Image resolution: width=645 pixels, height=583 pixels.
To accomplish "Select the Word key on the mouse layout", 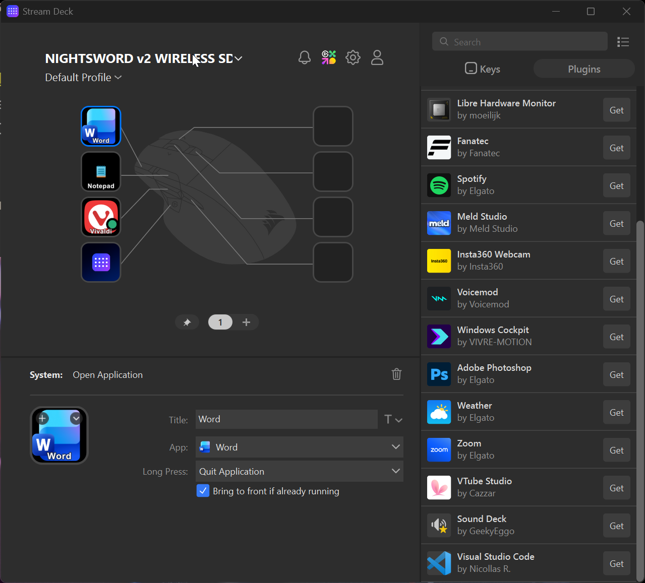I will click(x=101, y=126).
